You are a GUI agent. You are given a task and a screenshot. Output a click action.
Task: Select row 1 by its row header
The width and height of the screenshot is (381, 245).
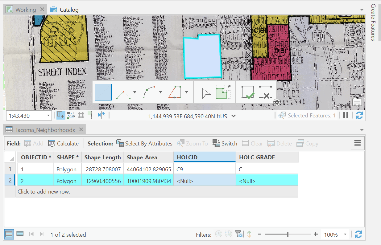click(x=10, y=169)
